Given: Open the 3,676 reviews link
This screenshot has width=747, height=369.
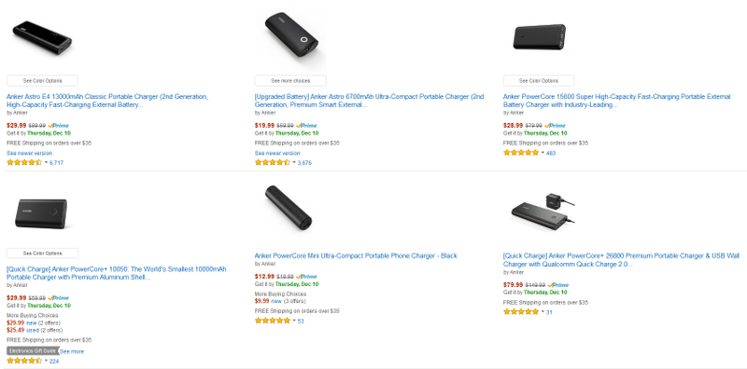Looking at the screenshot, I should click(304, 163).
